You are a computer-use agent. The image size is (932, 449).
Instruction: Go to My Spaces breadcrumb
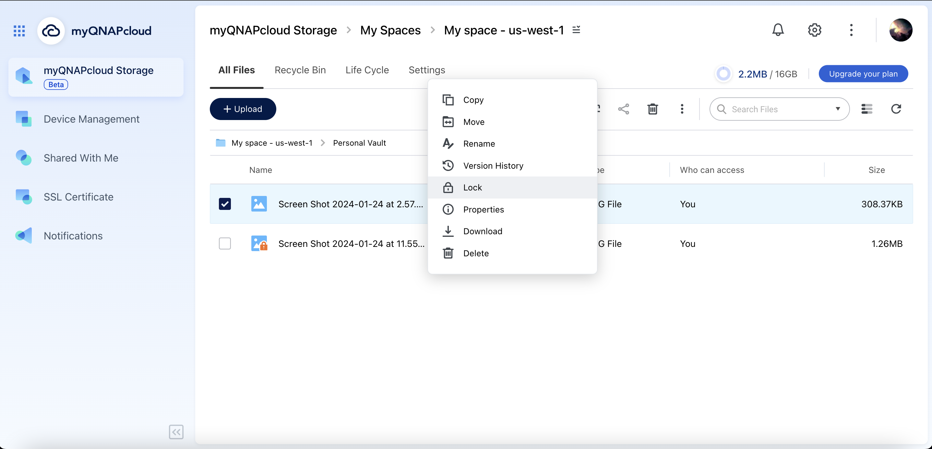coord(390,30)
